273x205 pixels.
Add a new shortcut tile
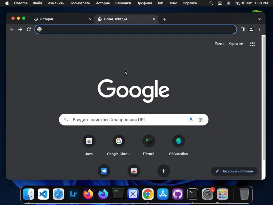(x=164, y=171)
